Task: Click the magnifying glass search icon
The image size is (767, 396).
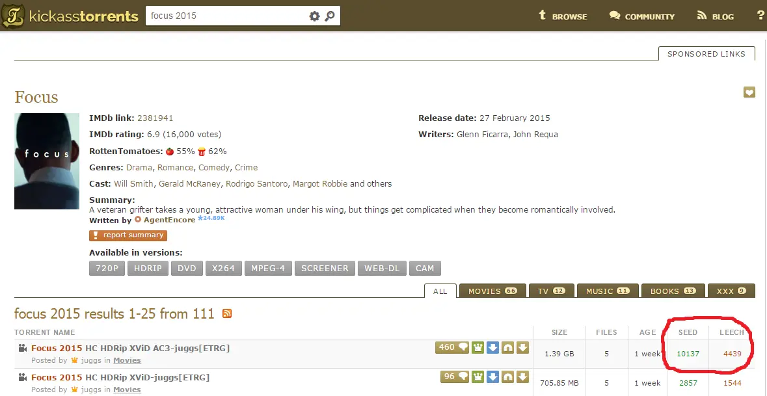Action: click(330, 16)
